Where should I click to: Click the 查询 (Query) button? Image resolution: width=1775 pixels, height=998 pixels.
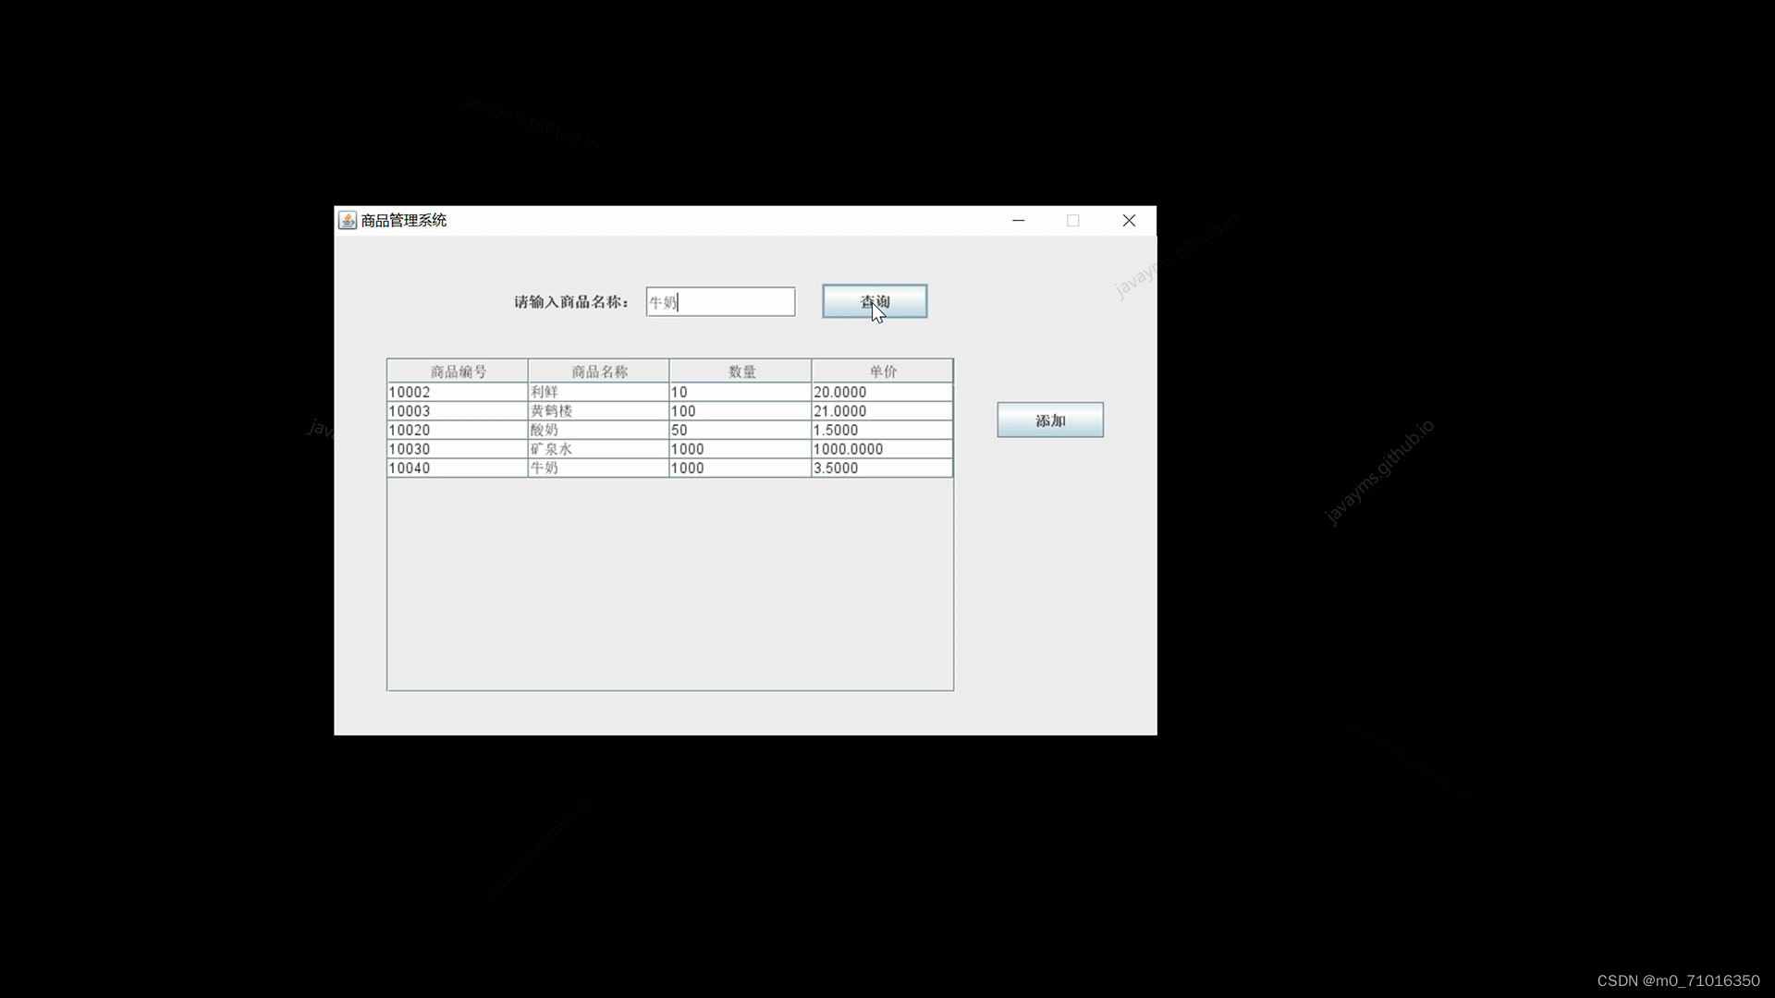[874, 301]
